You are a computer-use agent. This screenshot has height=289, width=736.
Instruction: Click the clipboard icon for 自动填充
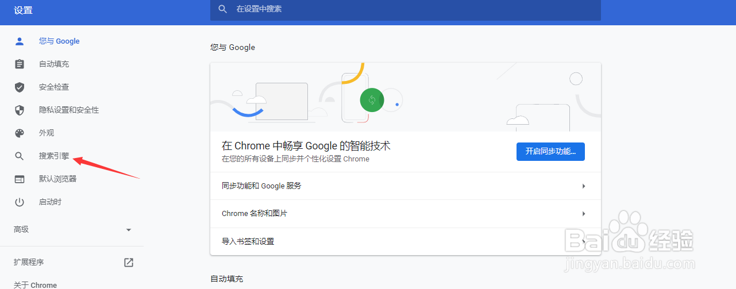tap(20, 64)
